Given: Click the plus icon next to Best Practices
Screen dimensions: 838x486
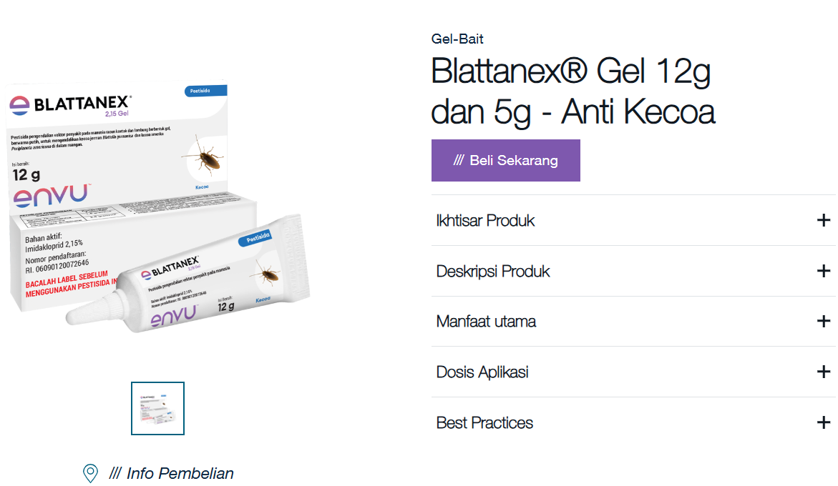Looking at the screenshot, I should click(x=824, y=422).
